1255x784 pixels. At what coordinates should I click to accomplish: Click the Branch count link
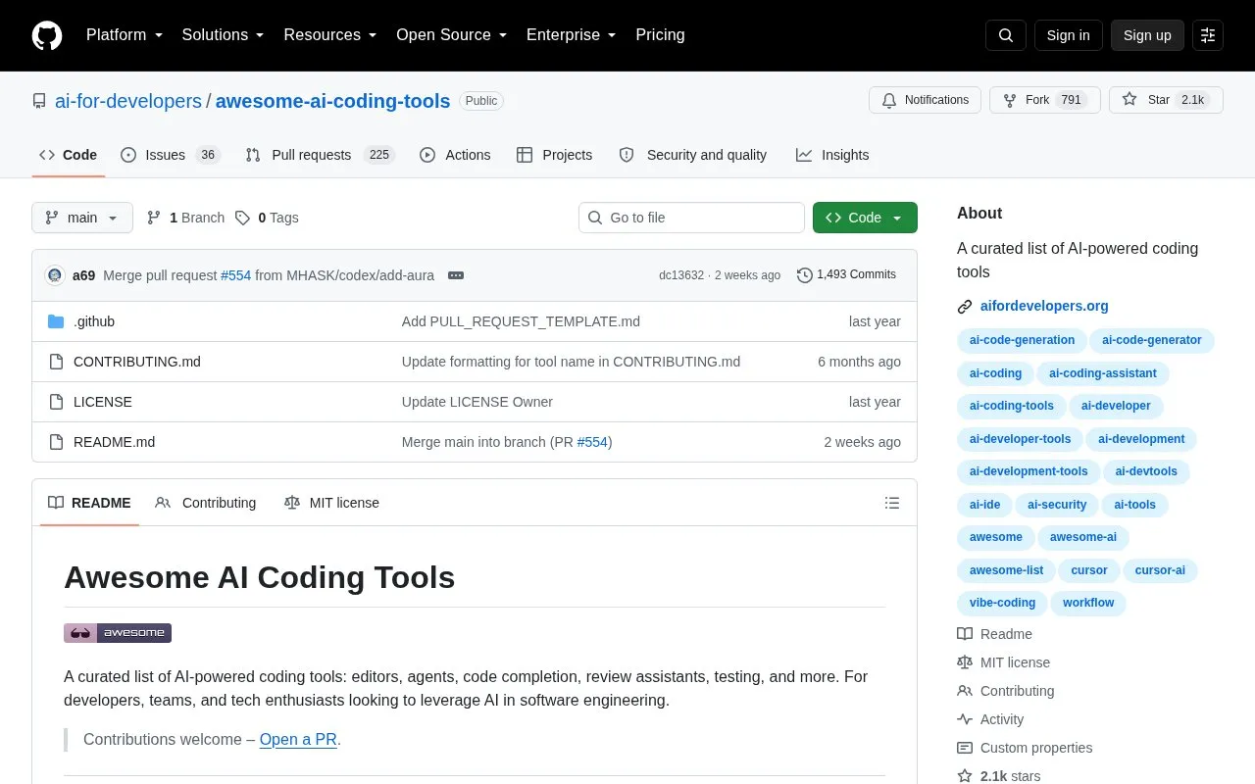[x=185, y=218]
